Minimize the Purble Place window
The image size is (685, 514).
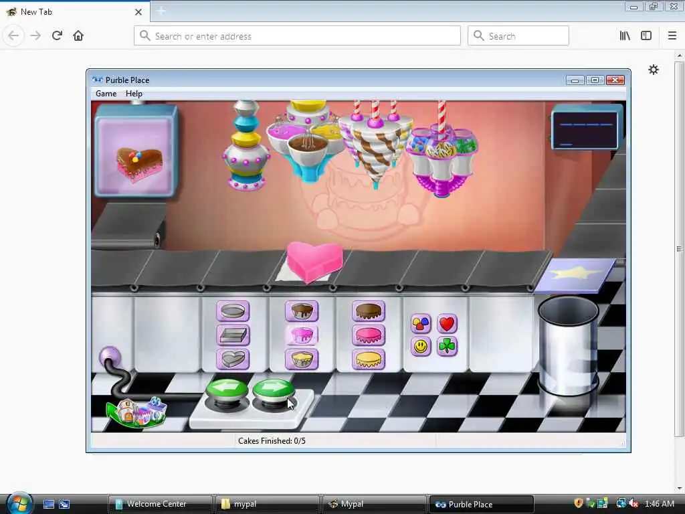click(575, 80)
